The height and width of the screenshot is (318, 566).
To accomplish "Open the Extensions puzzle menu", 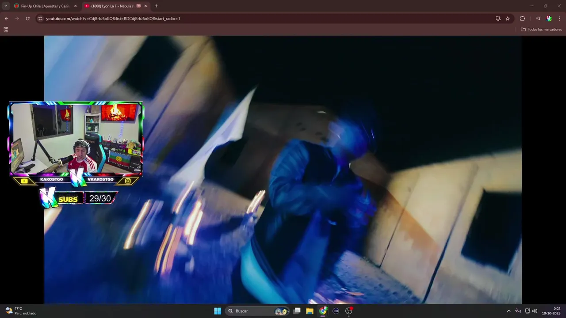I will [522, 19].
